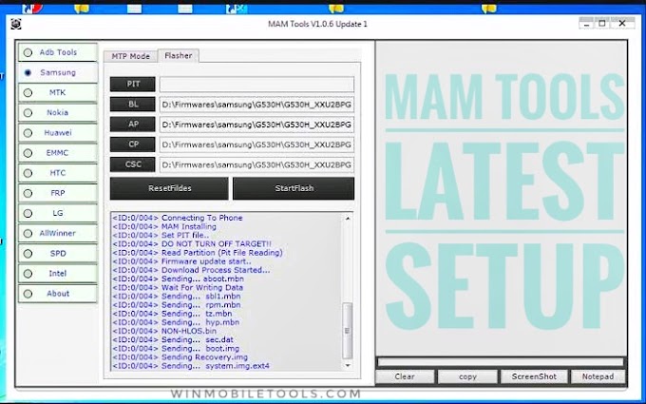646x404 pixels.
Task: Click the CP file button
Action: point(133,144)
